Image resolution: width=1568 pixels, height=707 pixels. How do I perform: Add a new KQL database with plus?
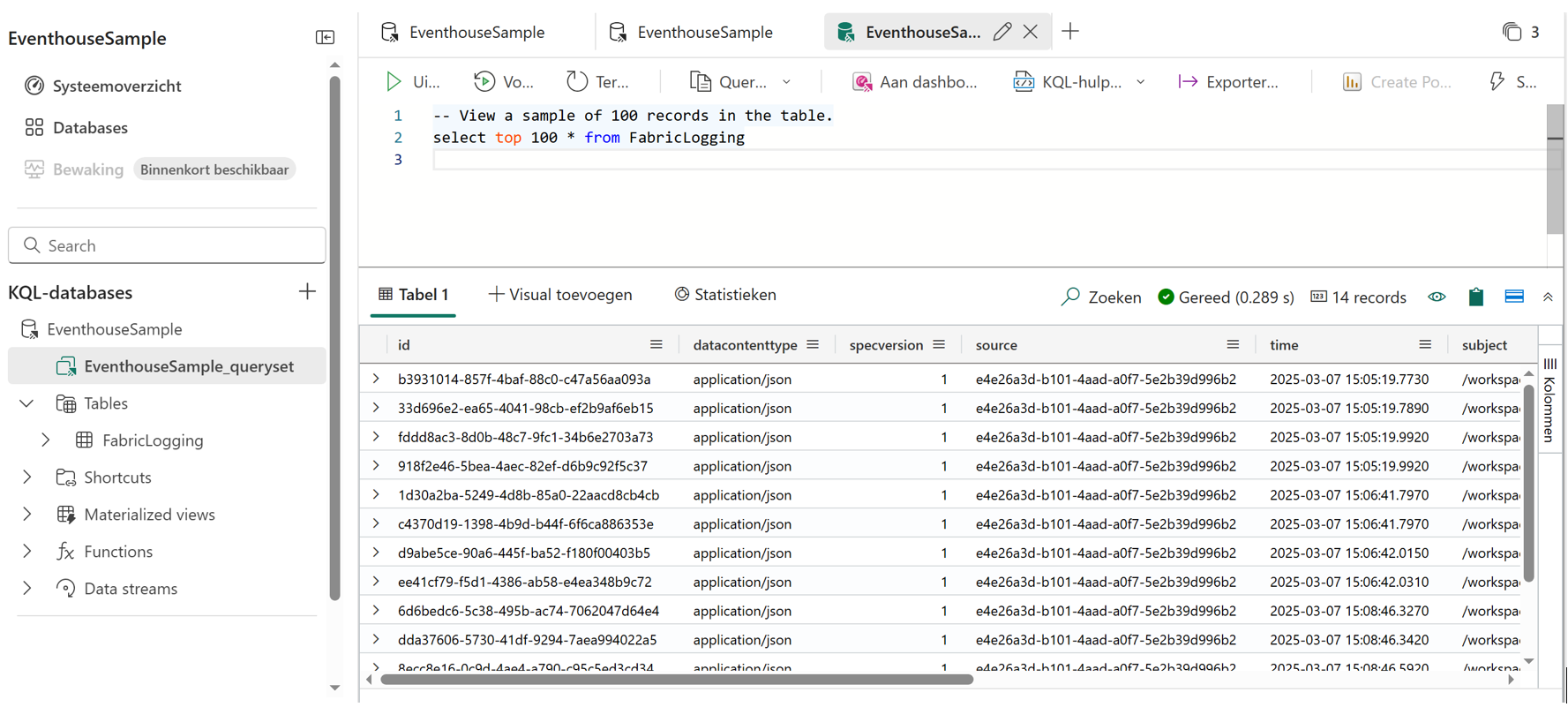point(307,291)
